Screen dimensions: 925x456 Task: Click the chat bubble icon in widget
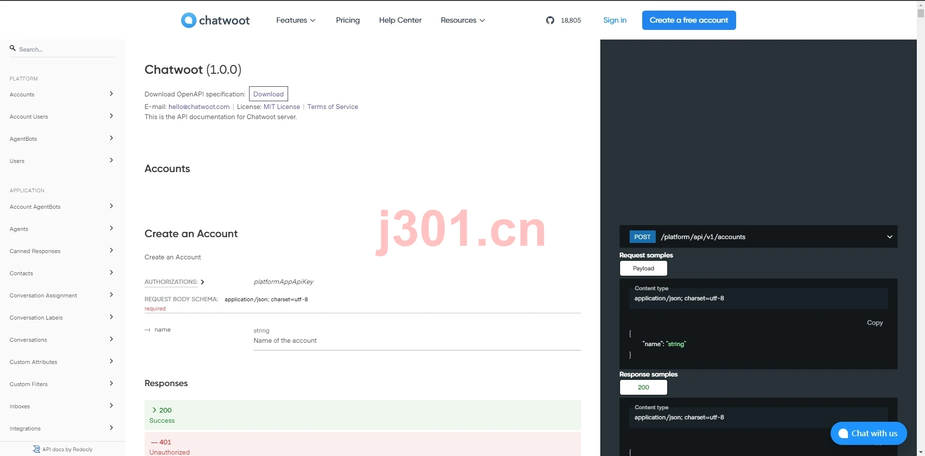coord(843,433)
